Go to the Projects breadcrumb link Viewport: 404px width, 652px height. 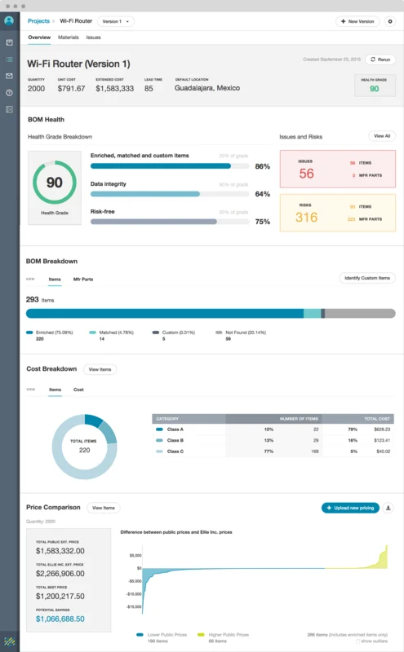[x=38, y=21]
